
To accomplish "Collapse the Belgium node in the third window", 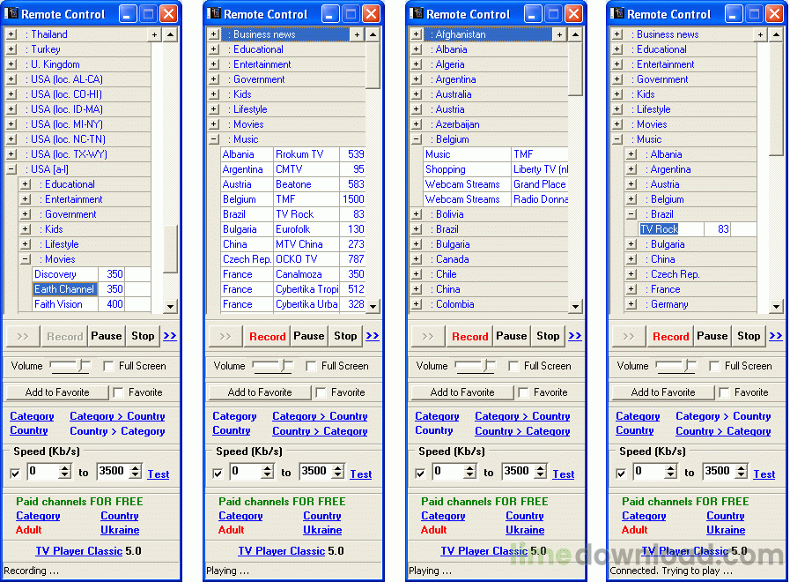I will (x=417, y=139).
